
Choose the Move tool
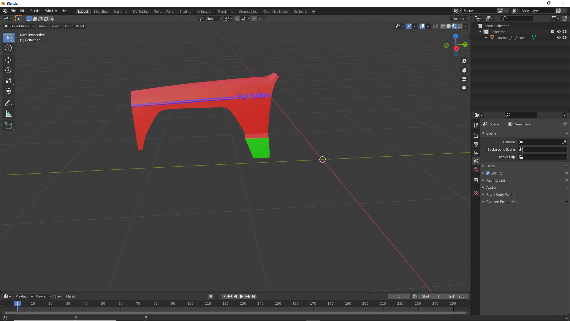tap(8, 60)
